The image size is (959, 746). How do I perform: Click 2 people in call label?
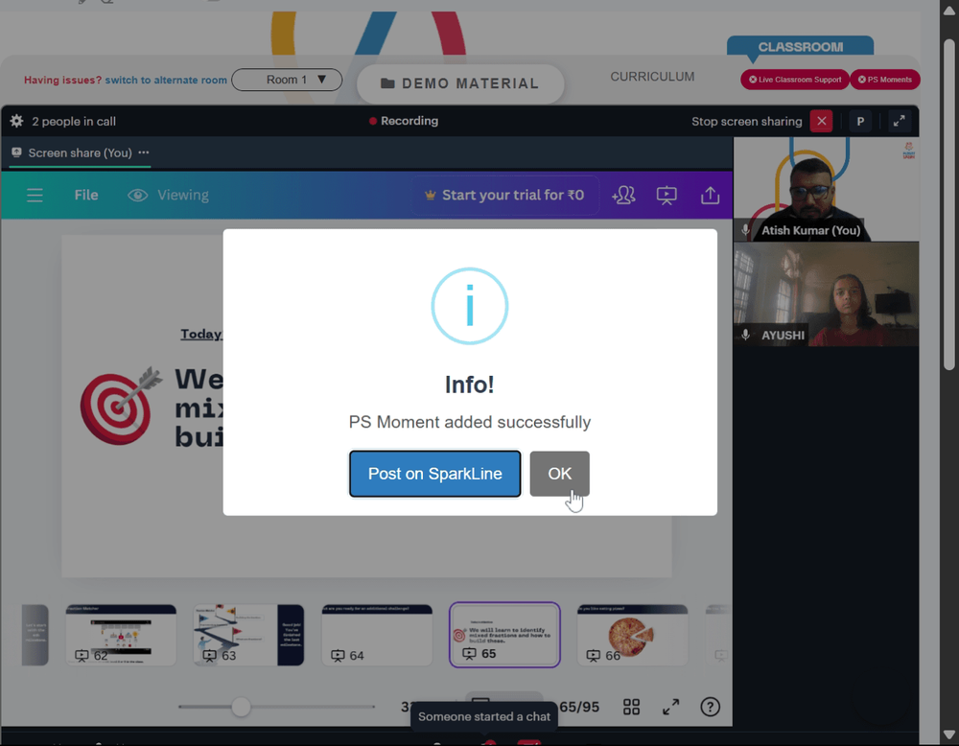[74, 122]
